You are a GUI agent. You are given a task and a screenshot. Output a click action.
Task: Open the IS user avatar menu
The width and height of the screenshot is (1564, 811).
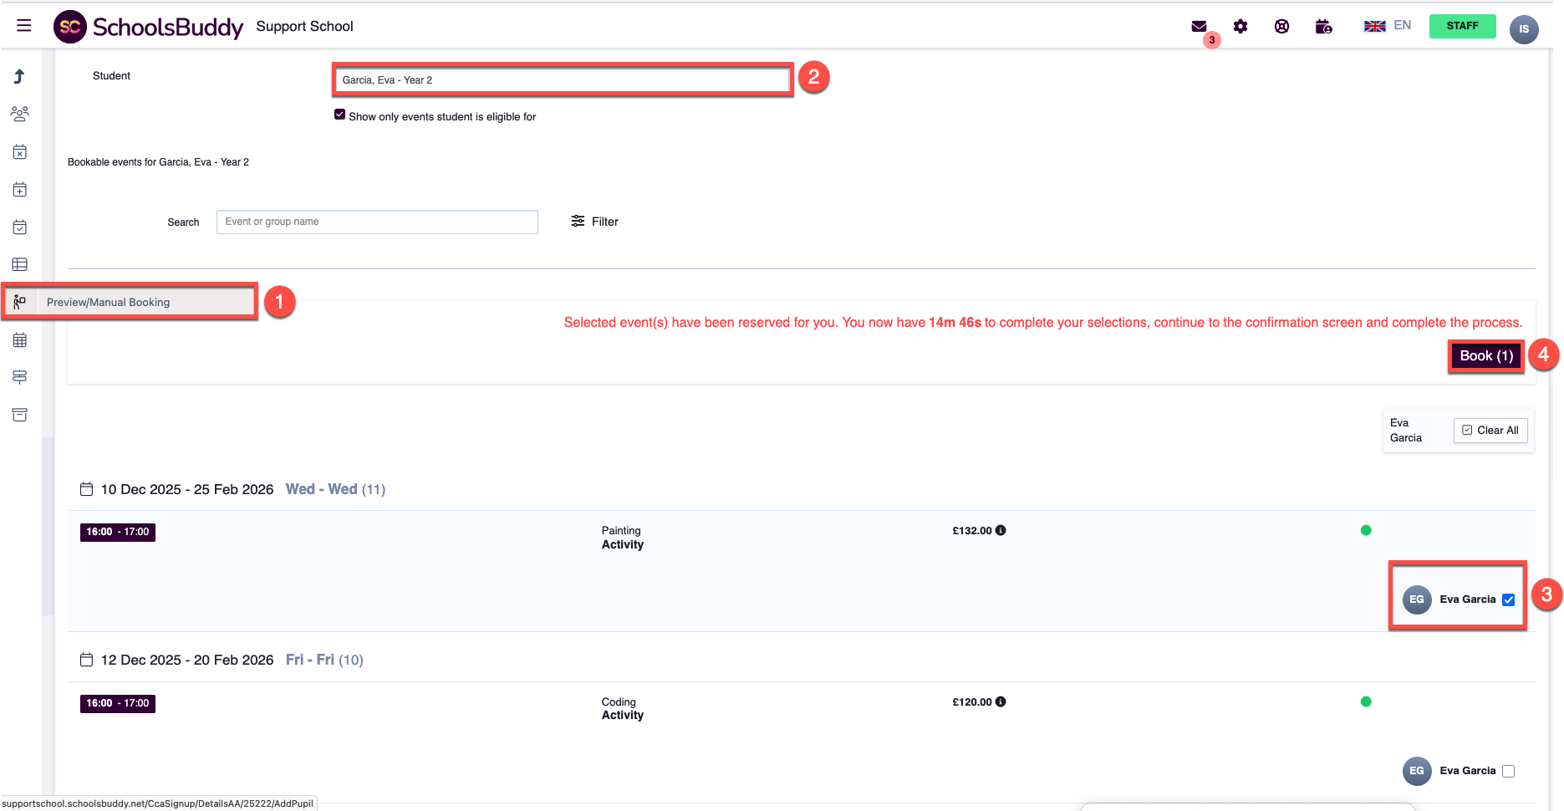pyautogui.click(x=1523, y=28)
